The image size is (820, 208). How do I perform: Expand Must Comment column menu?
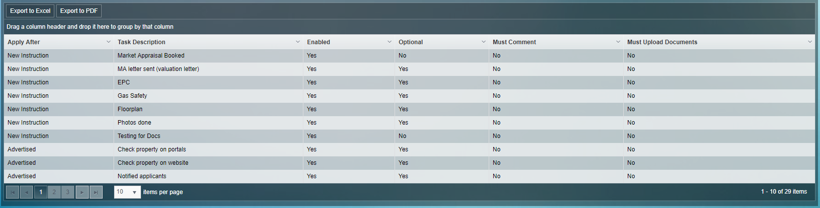point(618,42)
